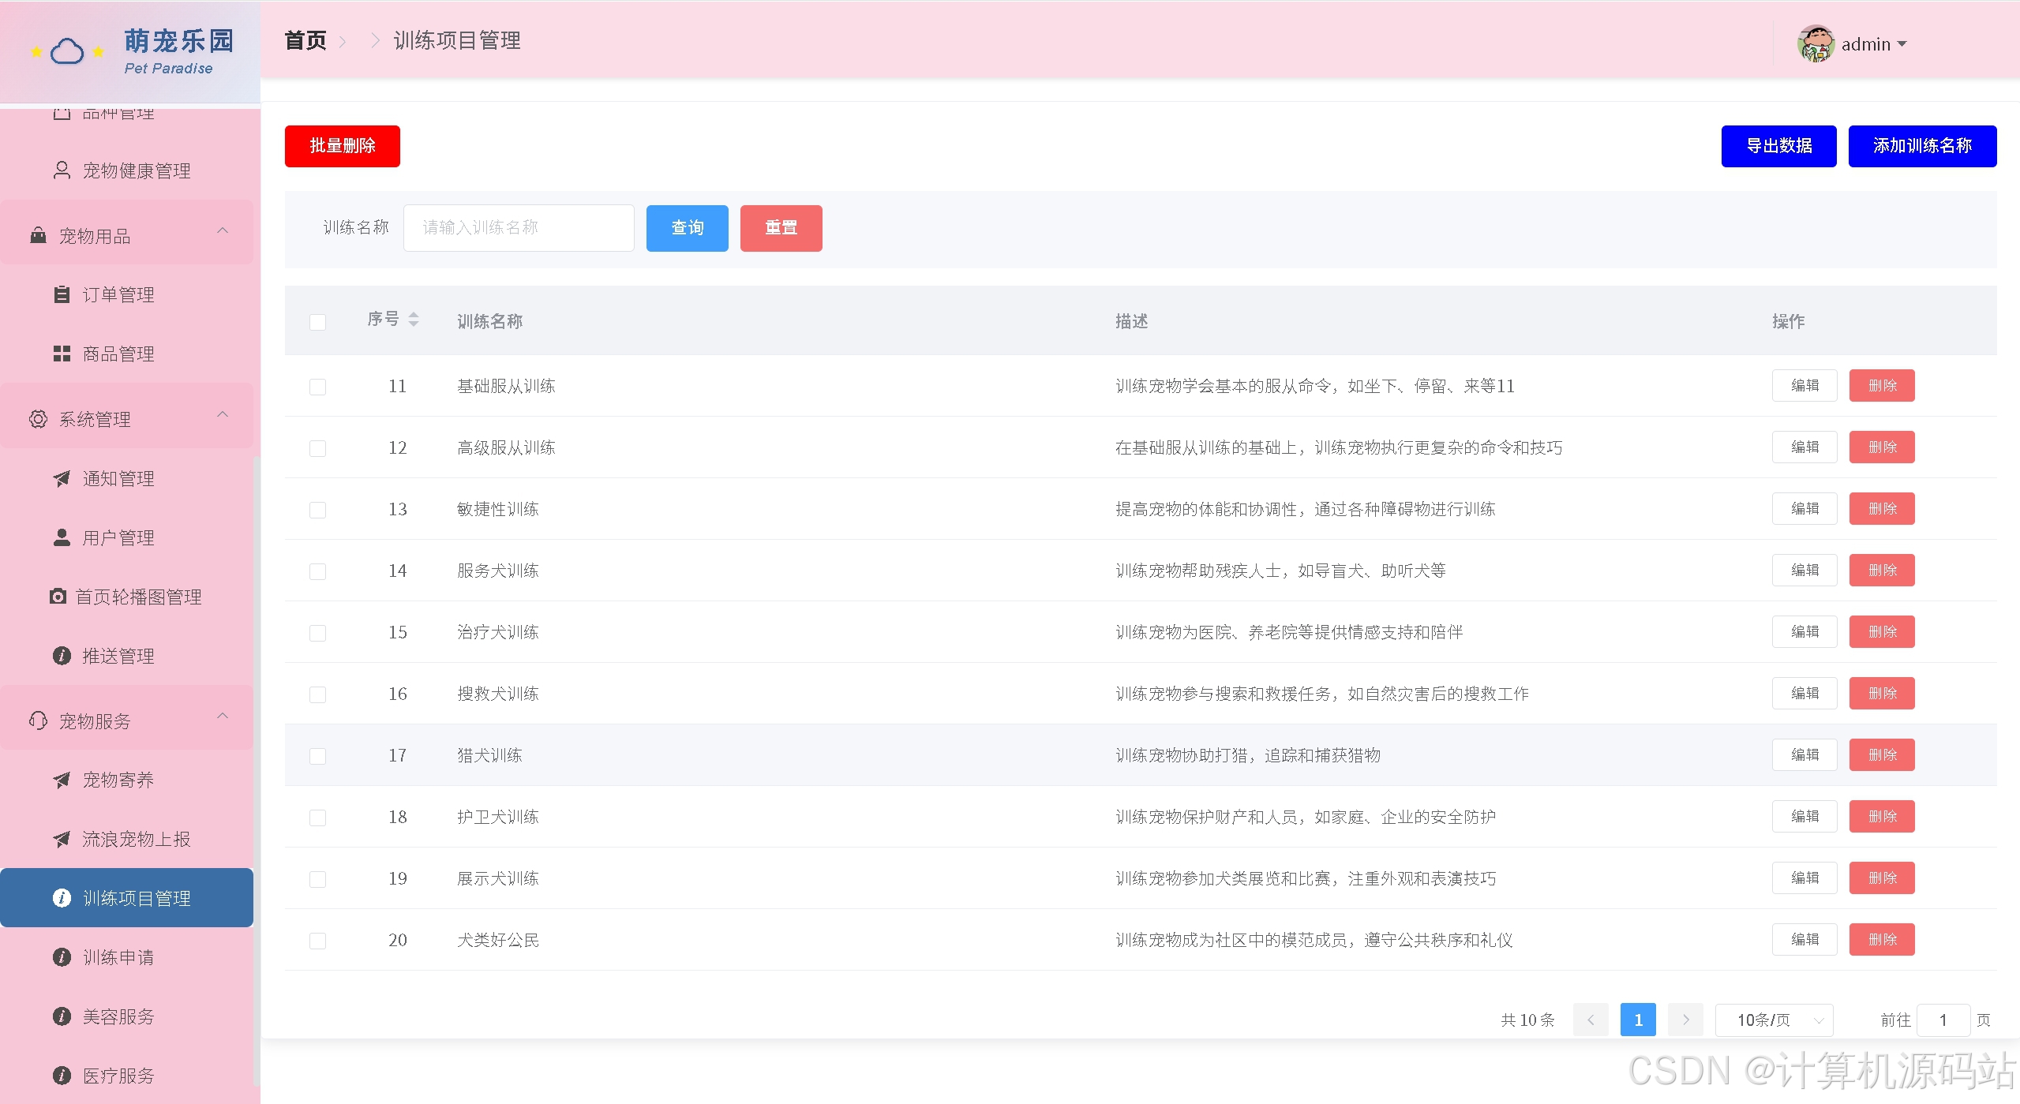Open 训练申请 menu item
The image size is (2020, 1104).
coord(126,957)
